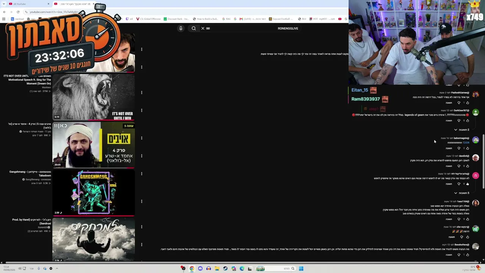485x273 pixels.
Task: Close the first YouTube browser tab
Action: (48, 4)
